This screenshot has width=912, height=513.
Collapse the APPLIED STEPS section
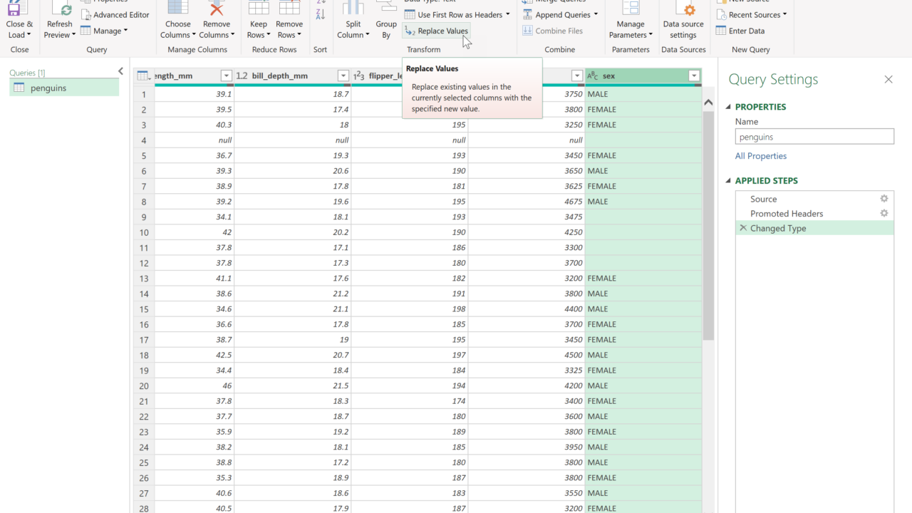pos(728,181)
